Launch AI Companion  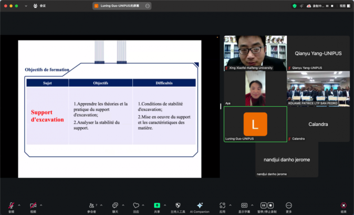(200, 206)
